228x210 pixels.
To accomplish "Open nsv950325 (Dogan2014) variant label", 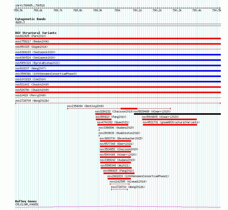I will click(x=32, y=47).
